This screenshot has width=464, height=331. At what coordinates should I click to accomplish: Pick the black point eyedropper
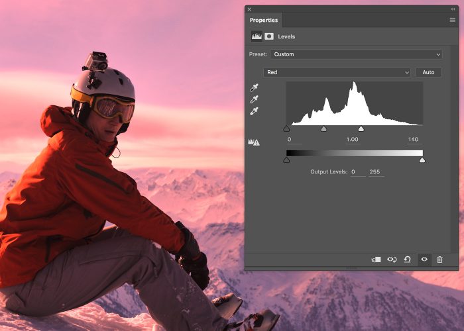(x=254, y=87)
